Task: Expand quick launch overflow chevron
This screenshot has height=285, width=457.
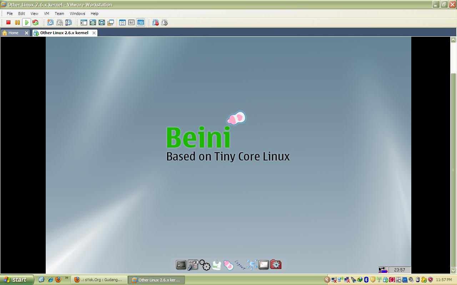Action: coord(66,278)
